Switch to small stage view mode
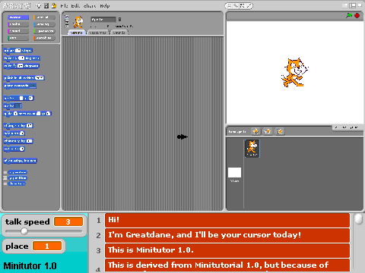This screenshot has width=365, height=273. (x=345, y=5)
